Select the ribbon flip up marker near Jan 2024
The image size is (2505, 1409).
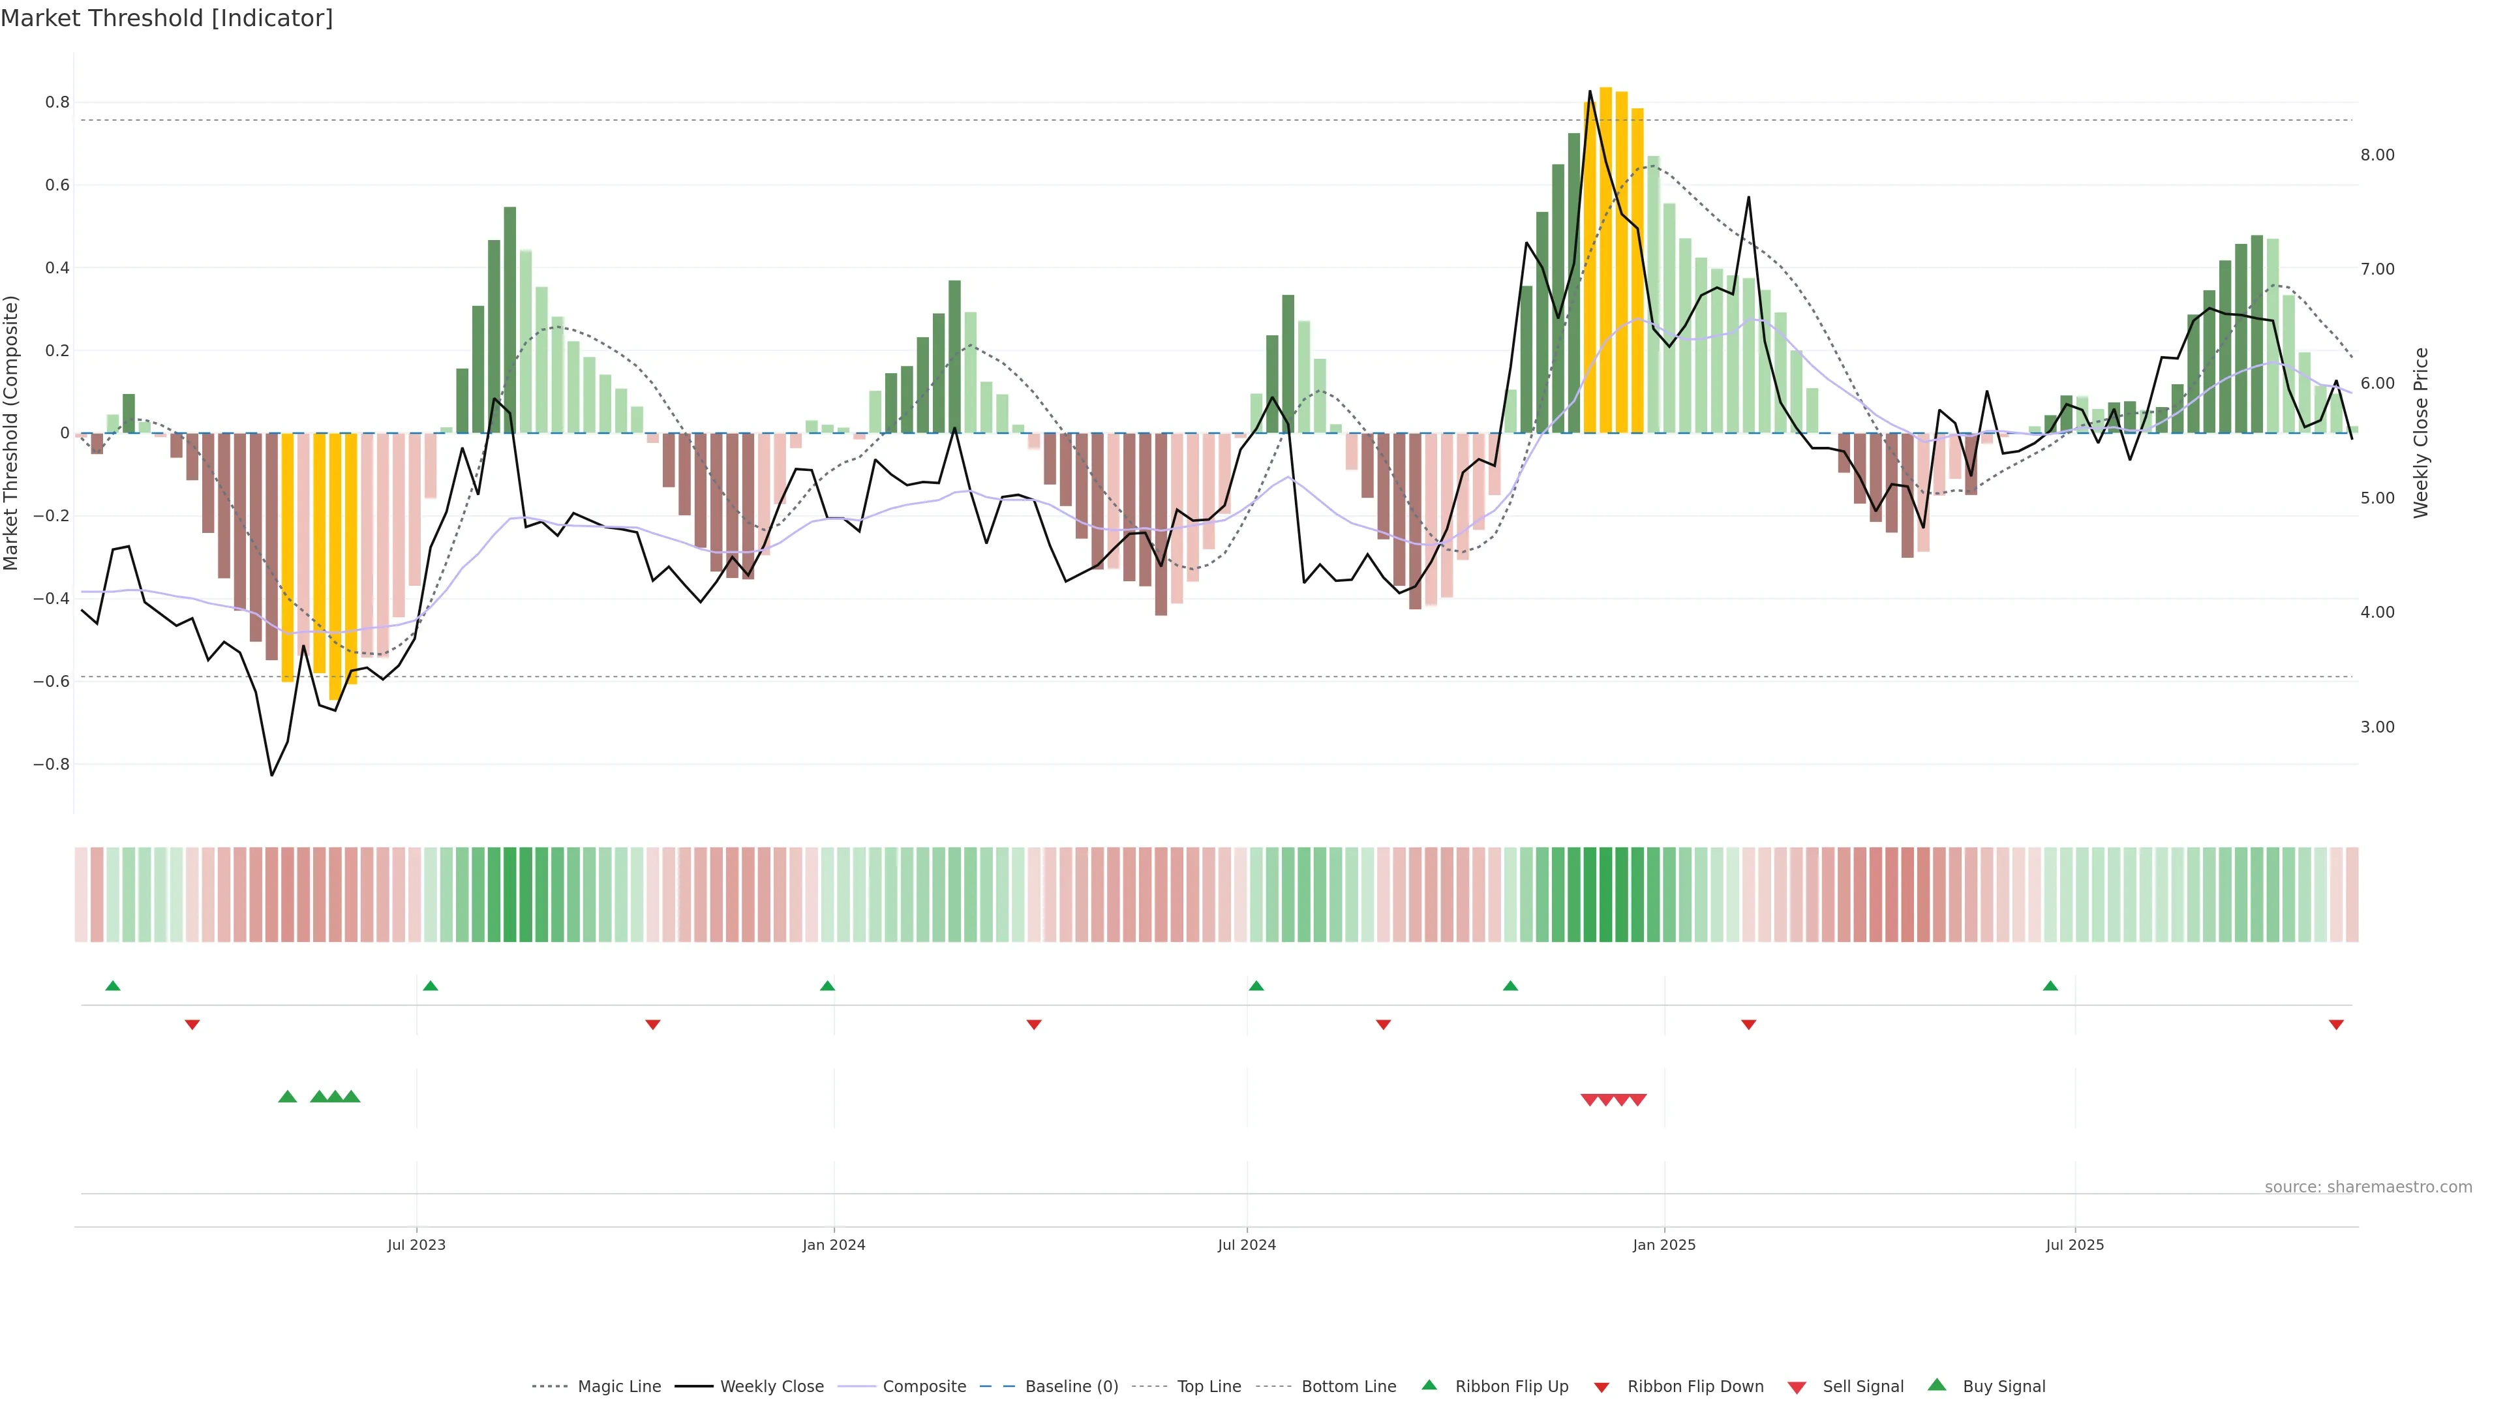(828, 986)
